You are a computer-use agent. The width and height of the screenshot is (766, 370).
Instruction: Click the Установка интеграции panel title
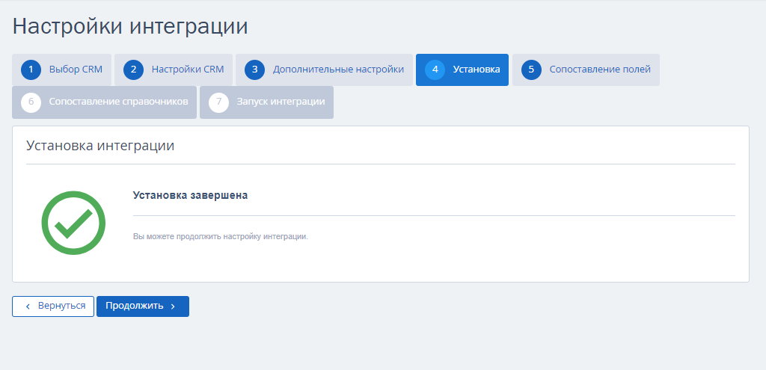100,146
